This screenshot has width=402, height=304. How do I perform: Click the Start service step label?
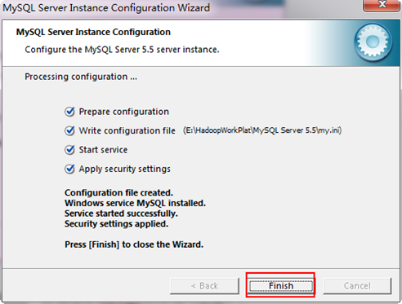(103, 150)
